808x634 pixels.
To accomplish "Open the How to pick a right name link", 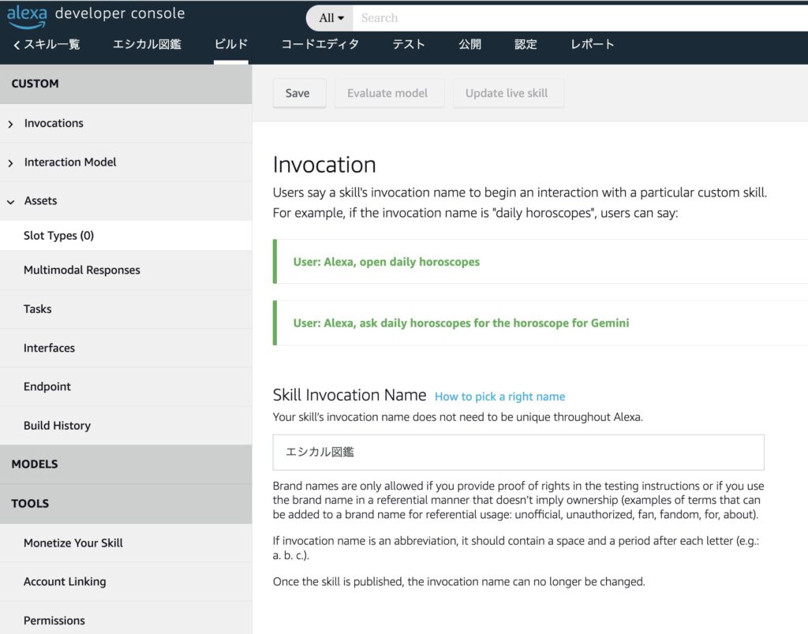I will coord(499,397).
